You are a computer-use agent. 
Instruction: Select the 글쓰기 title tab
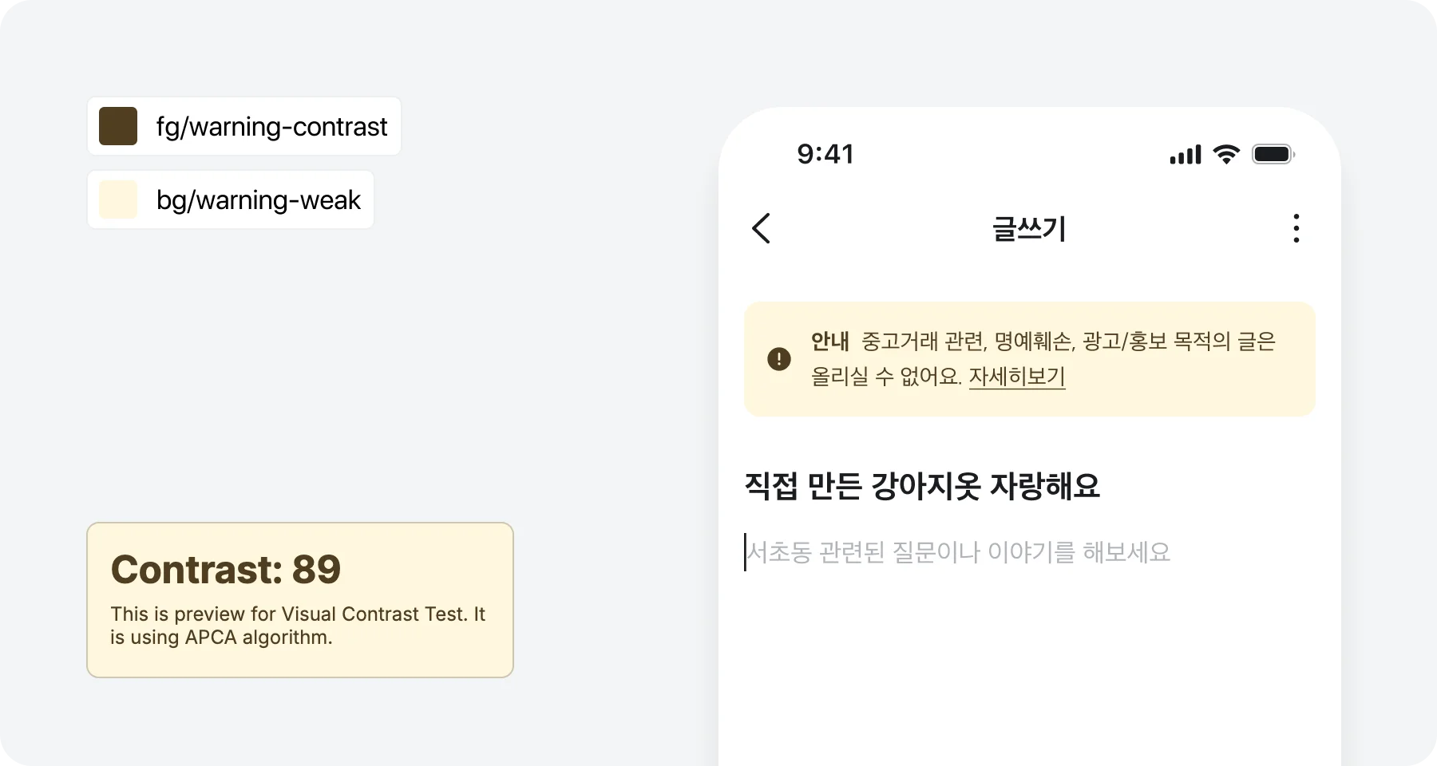[x=1029, y=229]
